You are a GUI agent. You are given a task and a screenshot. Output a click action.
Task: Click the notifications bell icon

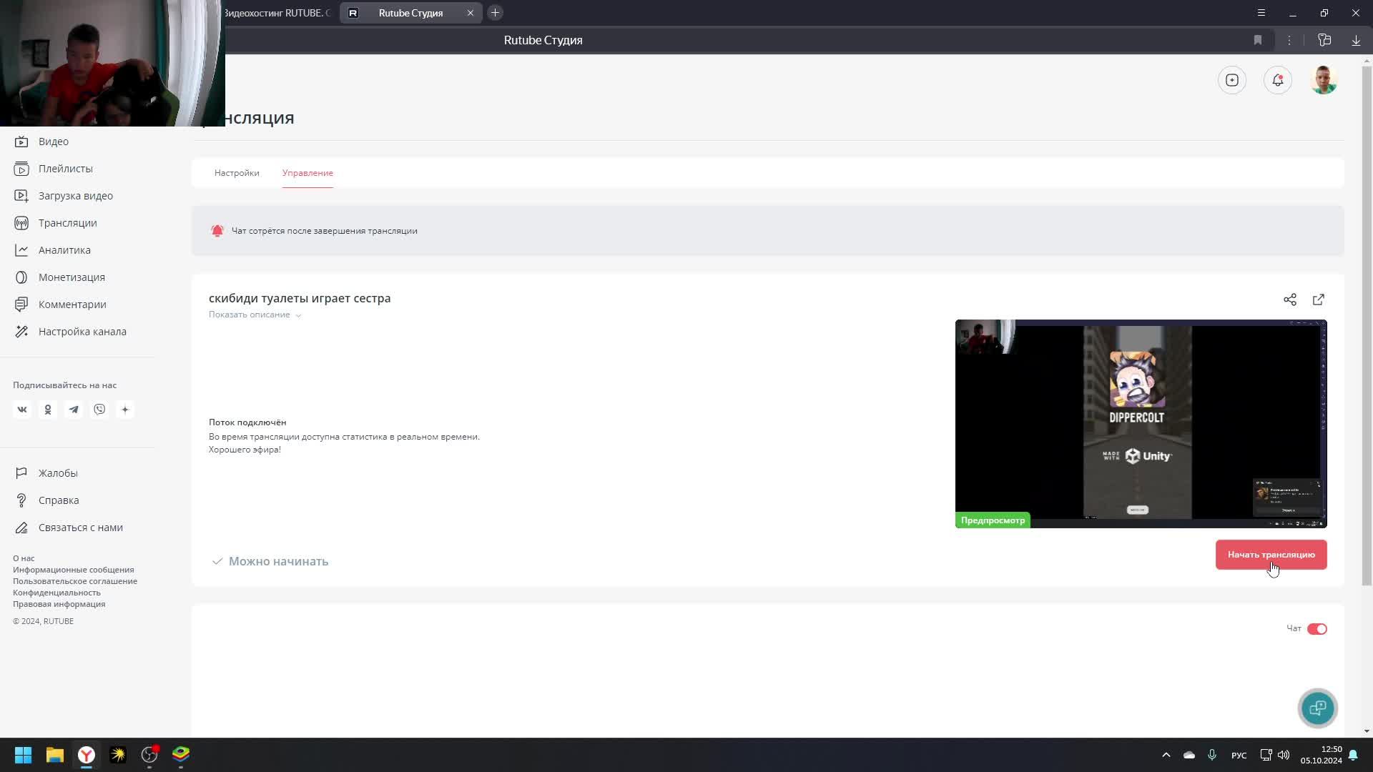coord(1277,80)
